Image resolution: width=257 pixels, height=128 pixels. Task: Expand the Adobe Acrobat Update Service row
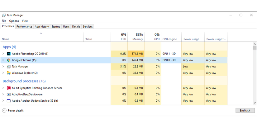pyautogui.click(x=3, y=101)
